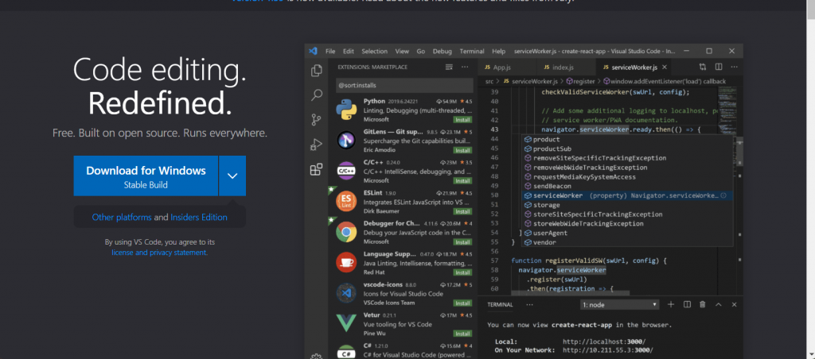Select the userAgent suggestion
Viewport: 815px width, 359px height.
click(x=627, y=233)
